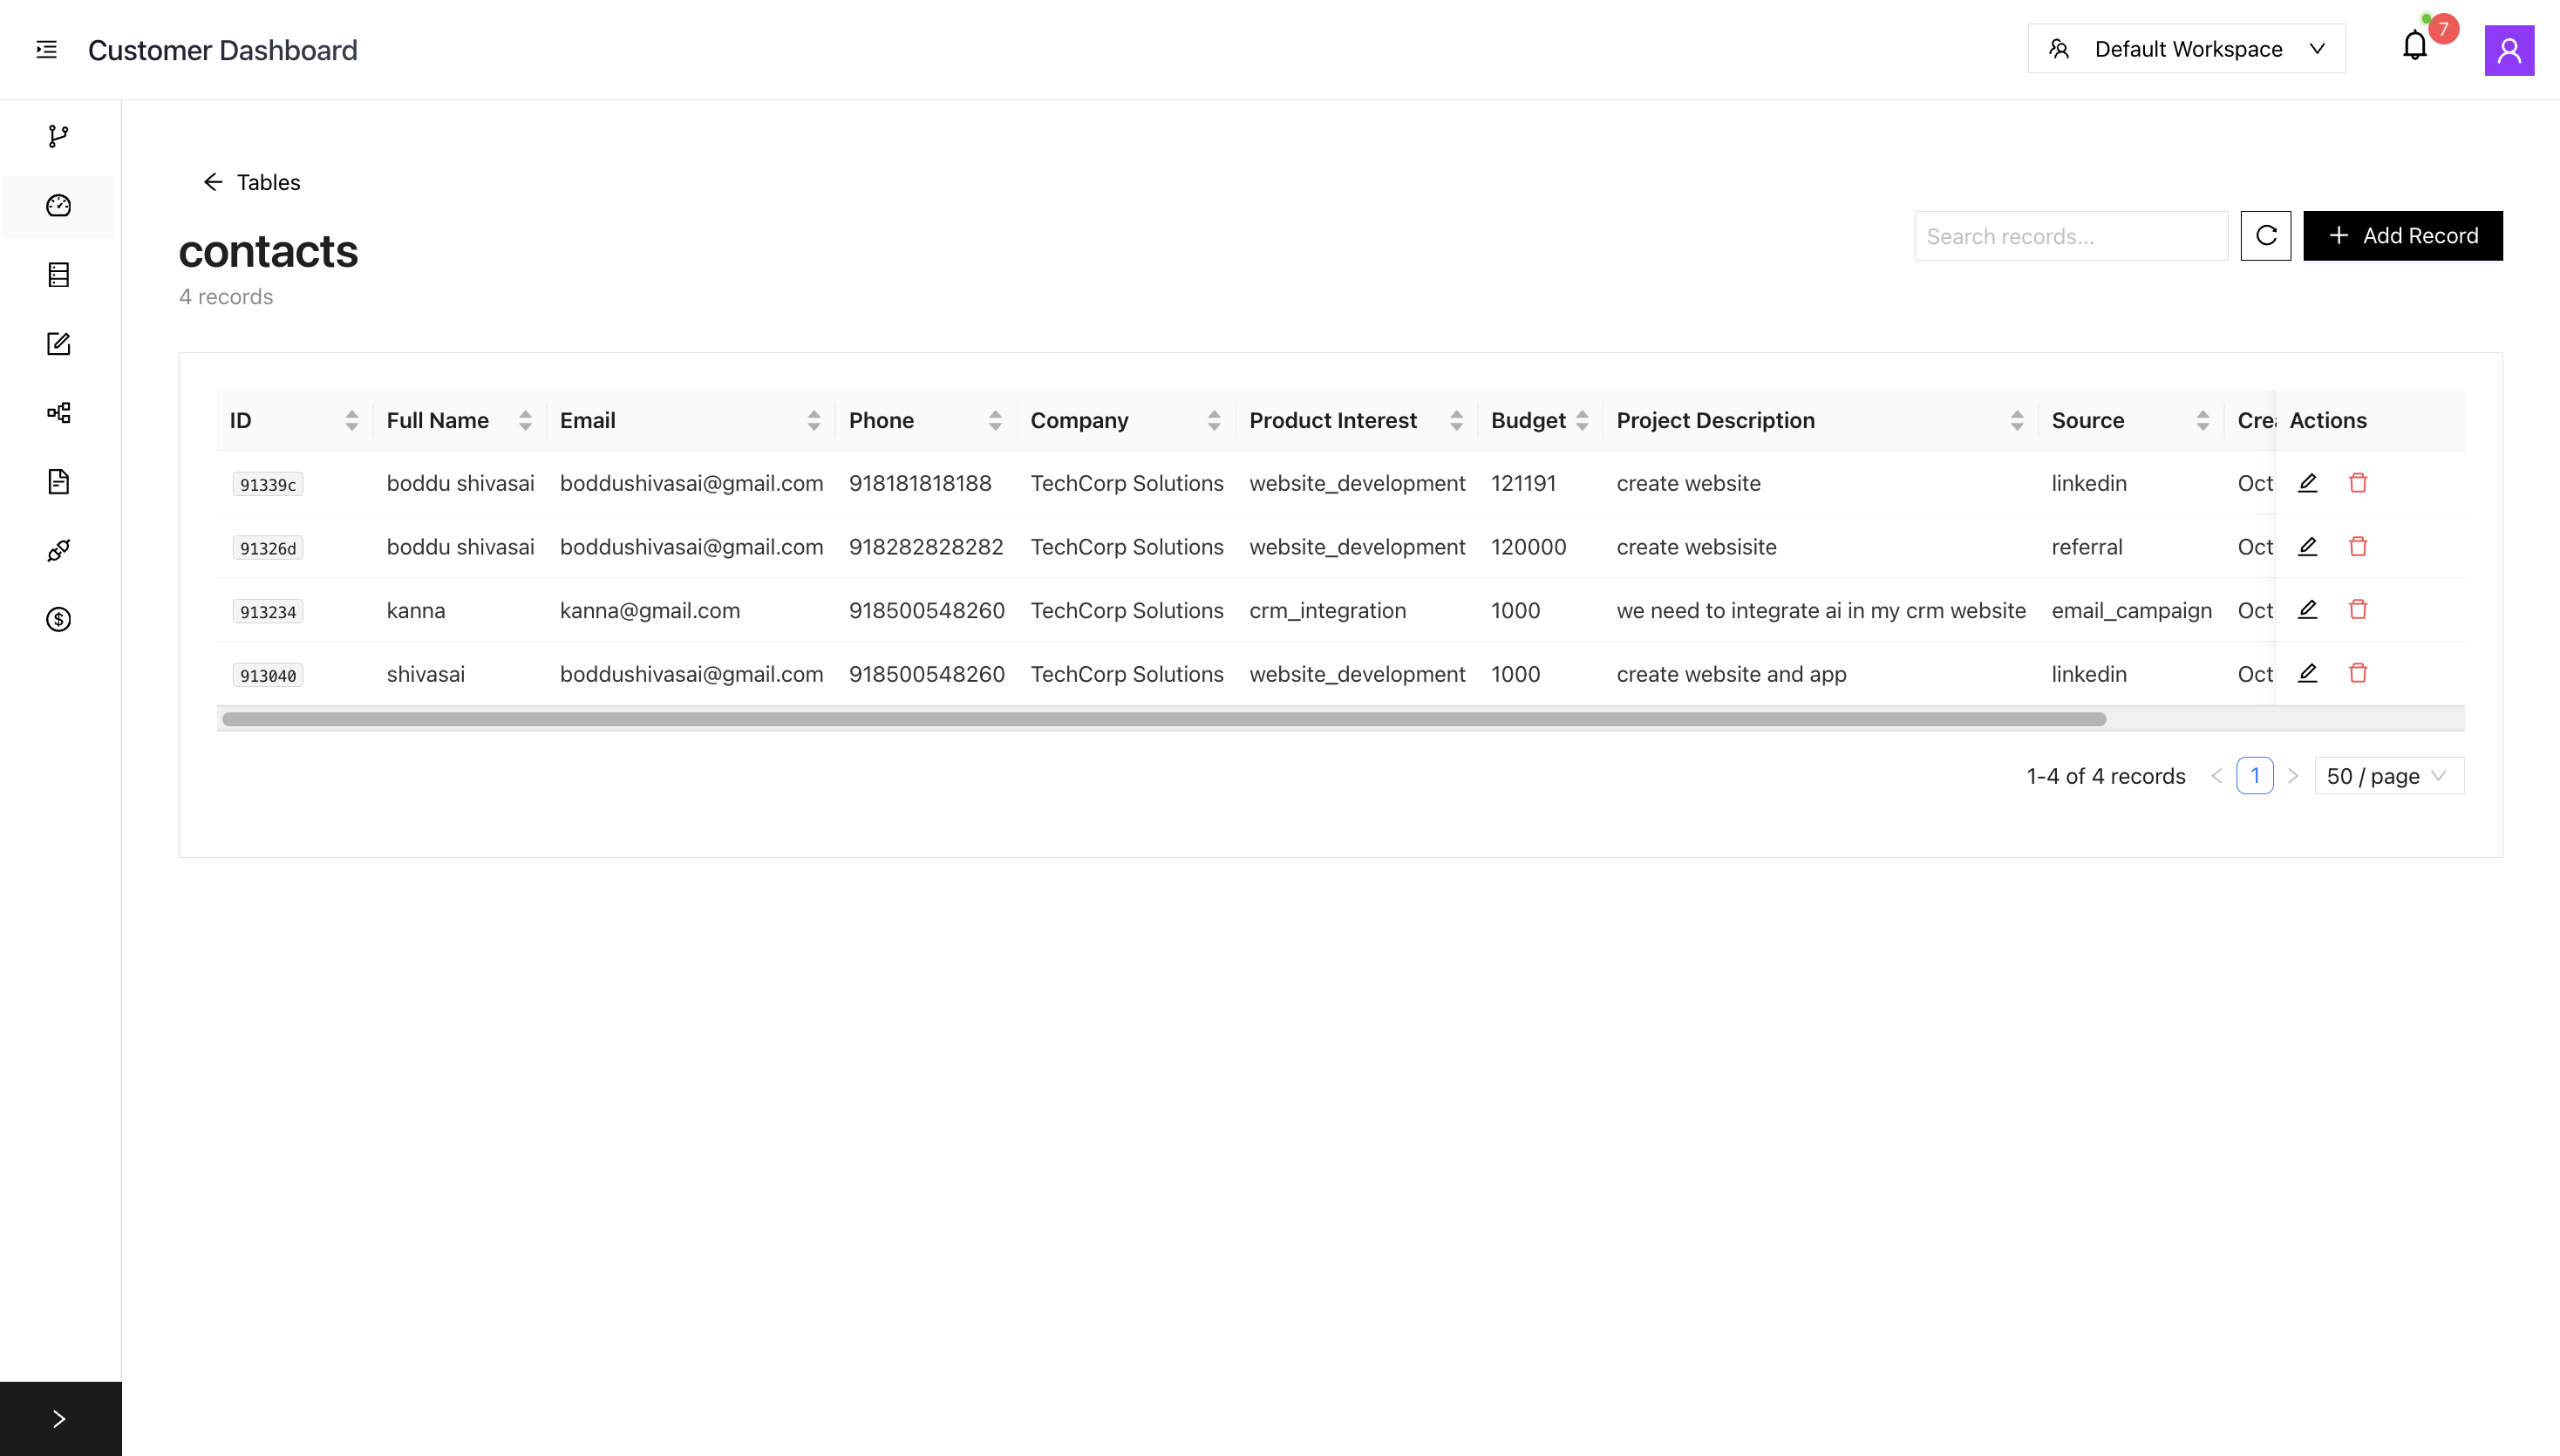Toggle the sidebar menu hamburger icon
The width and height of the screenshot is (2560, 1456).
(46, 50)
